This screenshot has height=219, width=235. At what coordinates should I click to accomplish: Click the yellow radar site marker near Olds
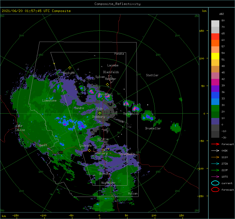[x=100, y=113]
